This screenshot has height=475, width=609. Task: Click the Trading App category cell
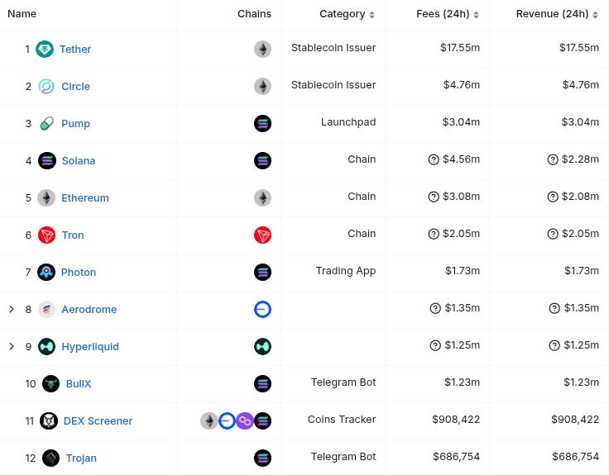346,271
